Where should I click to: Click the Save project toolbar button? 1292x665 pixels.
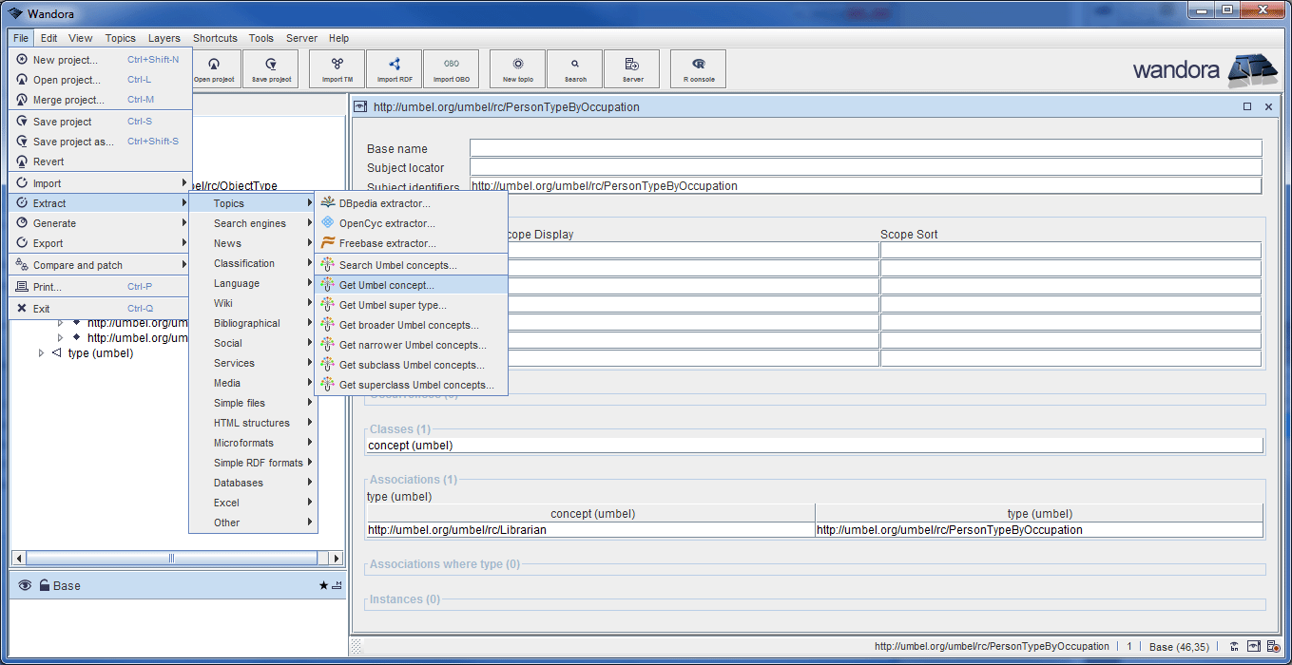[x=271, y=68]
